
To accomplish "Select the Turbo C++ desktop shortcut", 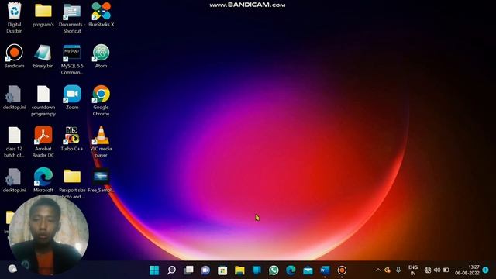I will coord(72,139).
